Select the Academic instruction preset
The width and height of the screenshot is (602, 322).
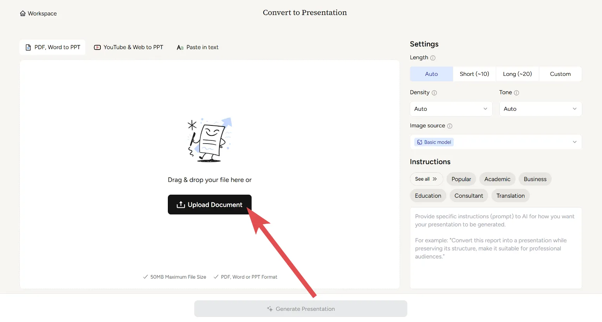pos(497,179)
